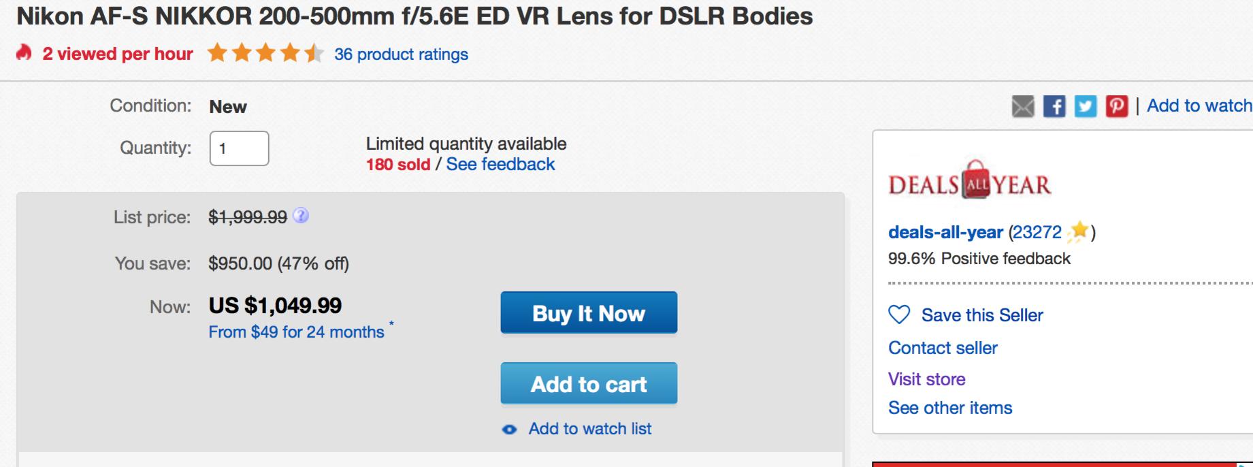Open the Visit store link
This screenshot has height=467, width=1253.
(926, 379)
